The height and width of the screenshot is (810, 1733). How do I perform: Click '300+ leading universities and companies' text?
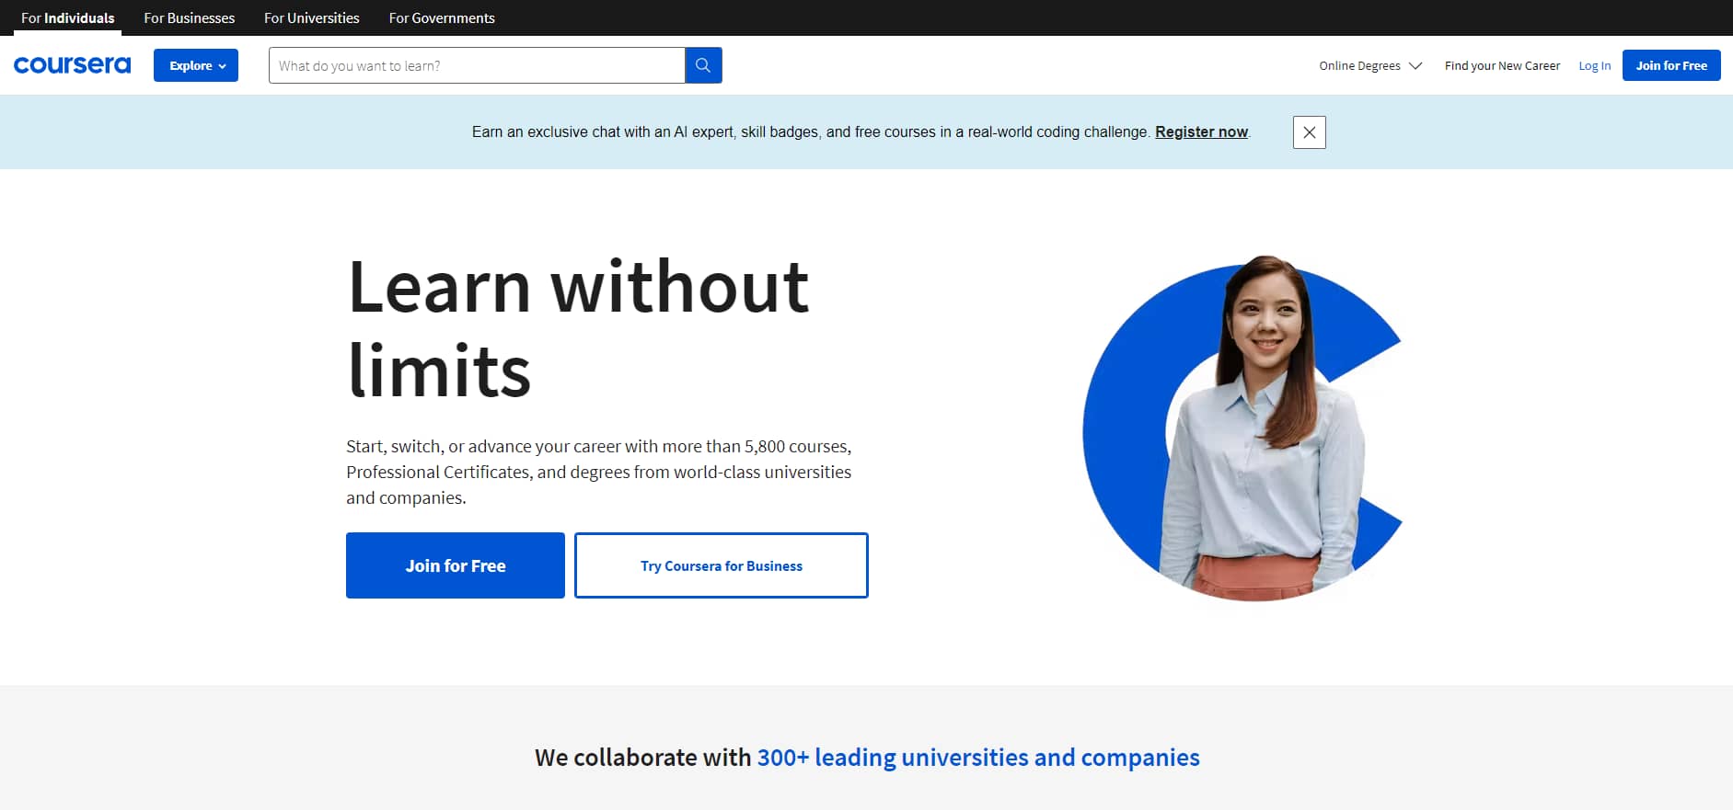(x=978, y=758)
